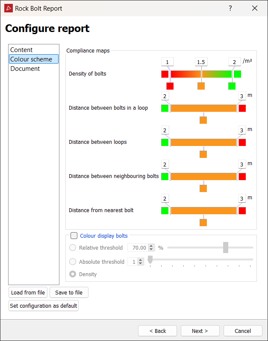Click the Load from file button
Screen dimensions: 268x341
28,292
